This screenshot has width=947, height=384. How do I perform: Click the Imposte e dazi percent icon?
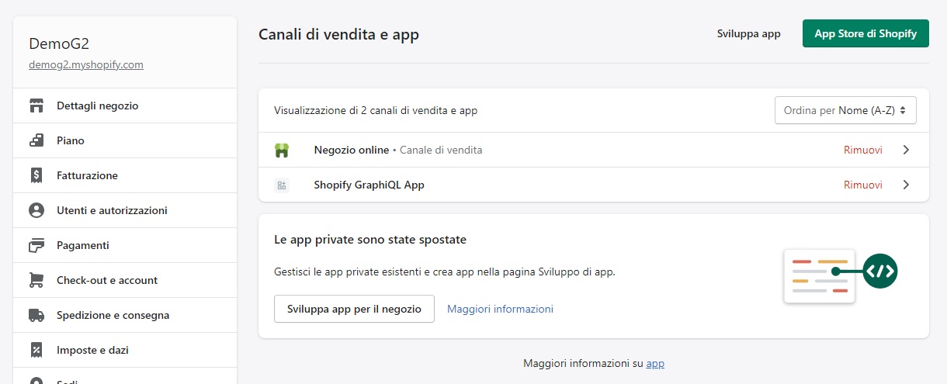[36, 350]
